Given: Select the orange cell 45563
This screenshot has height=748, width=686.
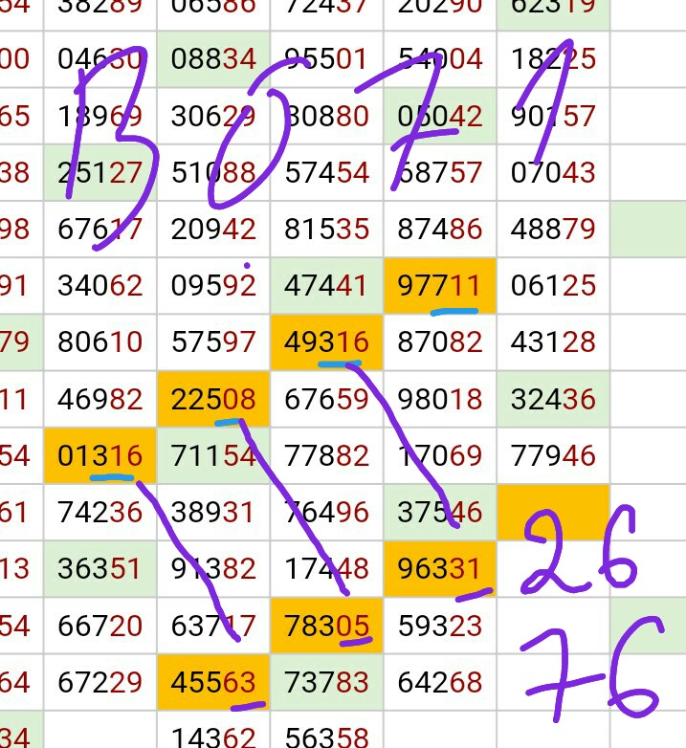Looking at the screenshot, I should point(213,682).
